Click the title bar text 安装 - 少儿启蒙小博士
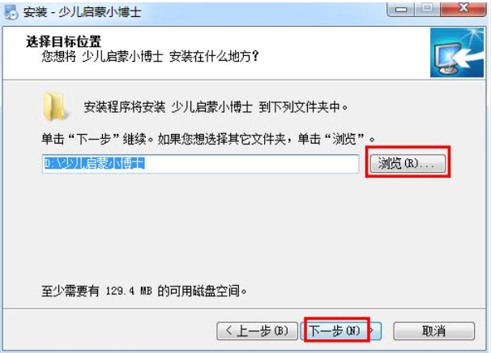This screenshot has width=491, height=353. click(x=82, y=12)
